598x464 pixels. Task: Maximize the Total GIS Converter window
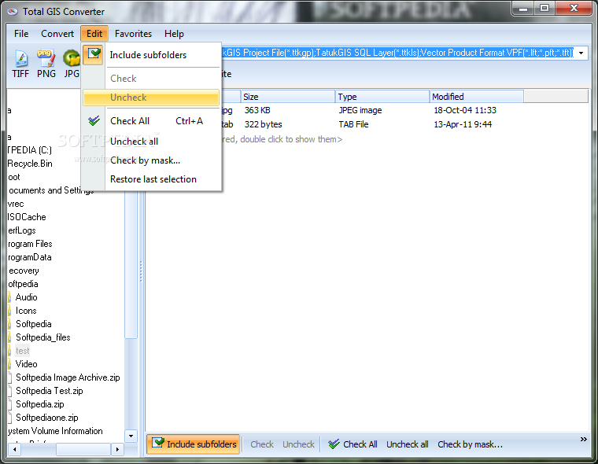tap(544, 8)
